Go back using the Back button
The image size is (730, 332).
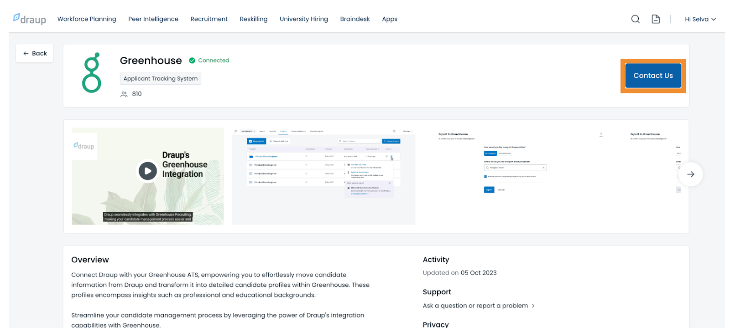click(35, 53)
